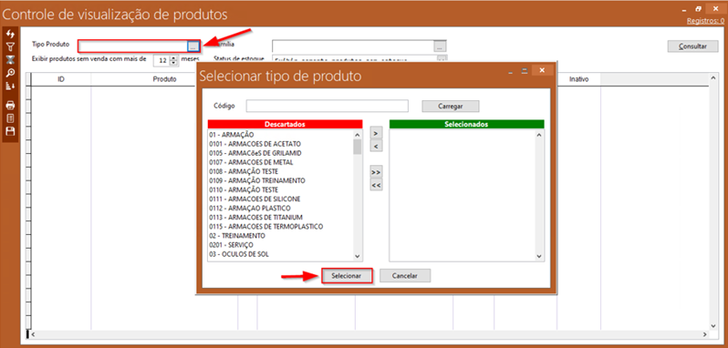Click the refresh arrows sidebar icon
This screenshot has height=348, width=728.
pos(10,35)
